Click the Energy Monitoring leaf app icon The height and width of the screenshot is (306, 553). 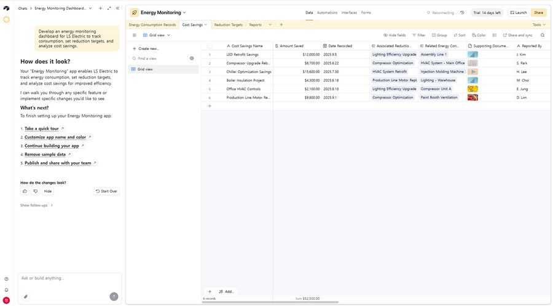point(134,12)
